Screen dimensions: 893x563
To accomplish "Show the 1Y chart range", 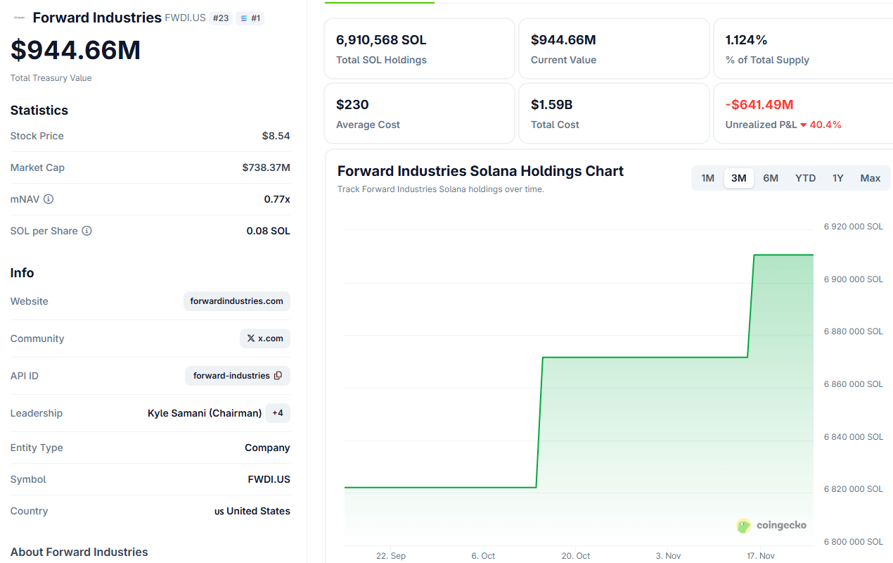I will [x=837, y=178].
